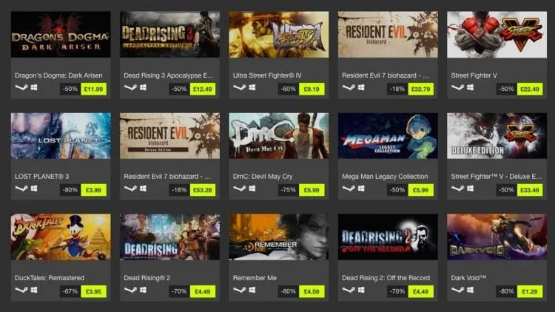Screen dimensions: 555x312
Task: Click the Steam icon under Street Fighter V
Action: (x=457, y=87)
